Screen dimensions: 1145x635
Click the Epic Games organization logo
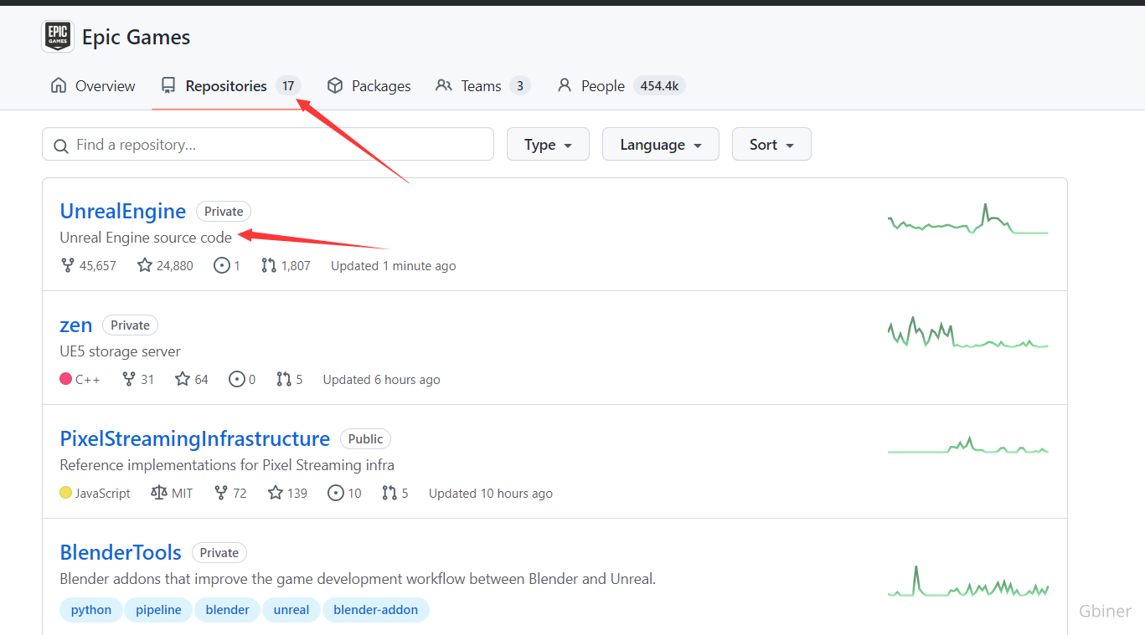click(58, 37)
